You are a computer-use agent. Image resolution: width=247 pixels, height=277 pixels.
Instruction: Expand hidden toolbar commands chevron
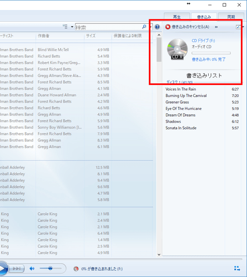216,27
